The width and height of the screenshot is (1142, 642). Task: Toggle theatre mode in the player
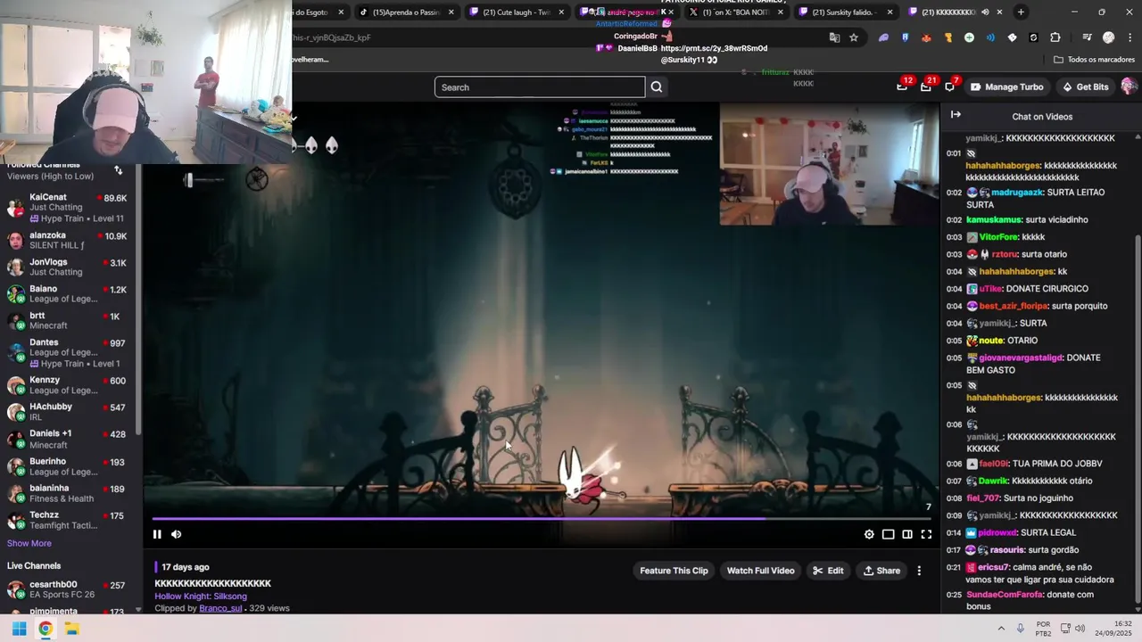907,534
